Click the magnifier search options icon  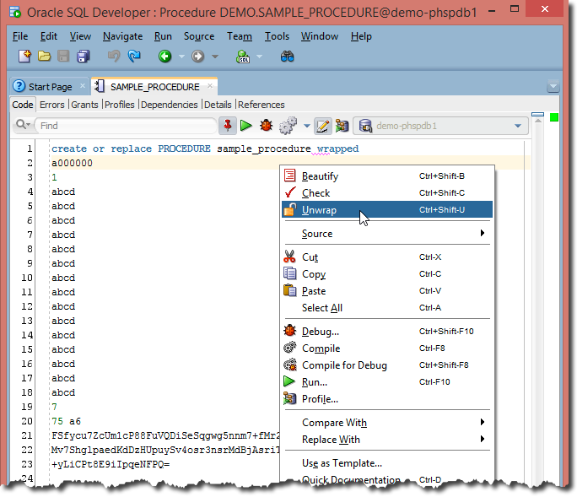tap(23, 124)
